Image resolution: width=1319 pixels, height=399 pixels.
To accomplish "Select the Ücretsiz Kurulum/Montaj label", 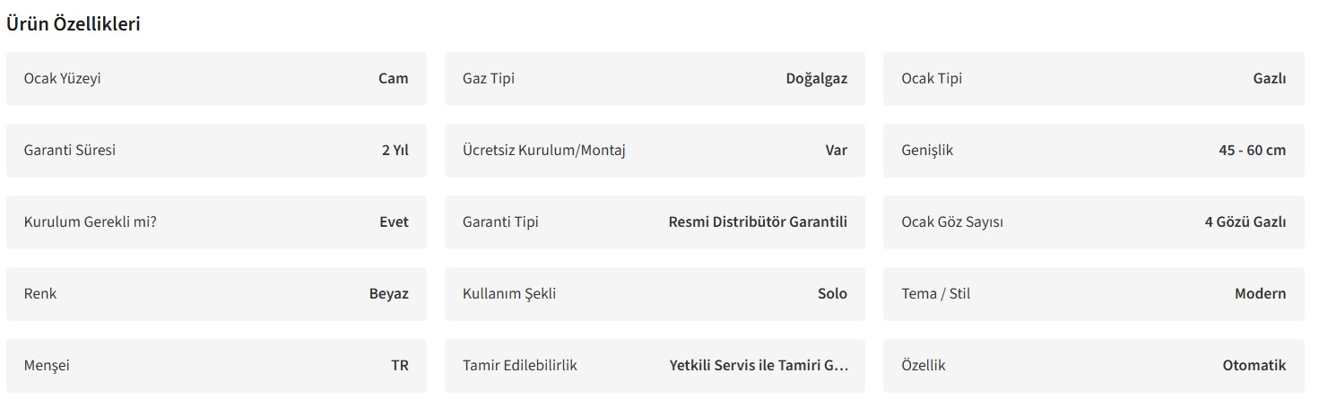I will click(x=543, y=150).
